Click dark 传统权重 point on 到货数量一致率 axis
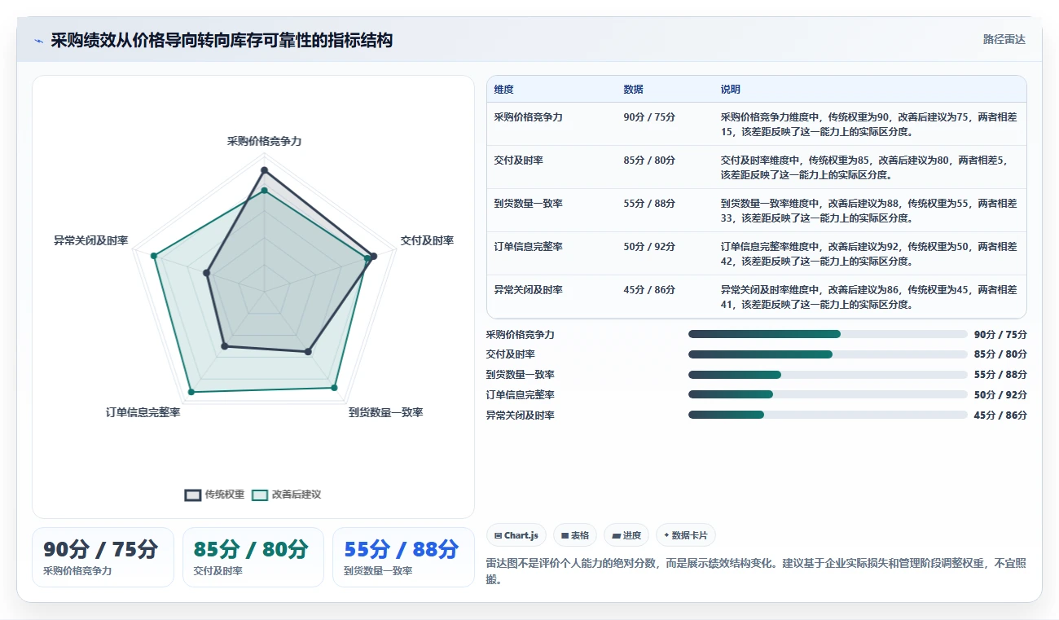This screenshot has width=1059, height=620. [x=308, y=352]
